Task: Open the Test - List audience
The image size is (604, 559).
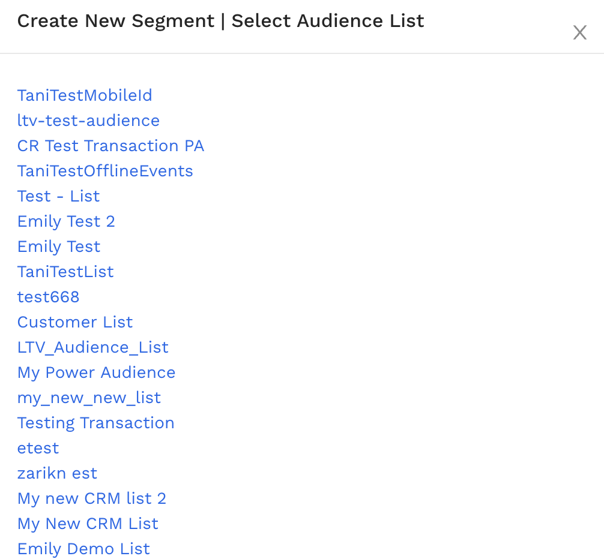Action: click(58, 196)
